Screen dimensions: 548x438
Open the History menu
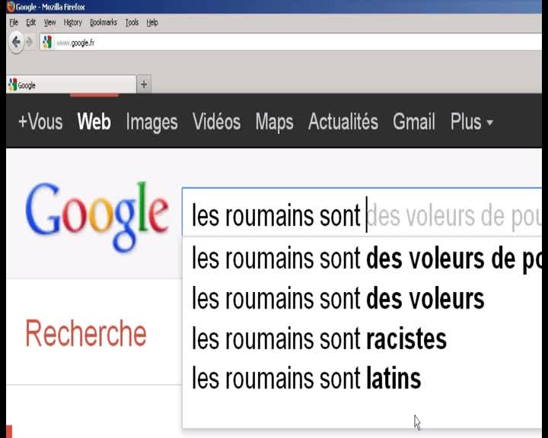(x=73, y=23)
